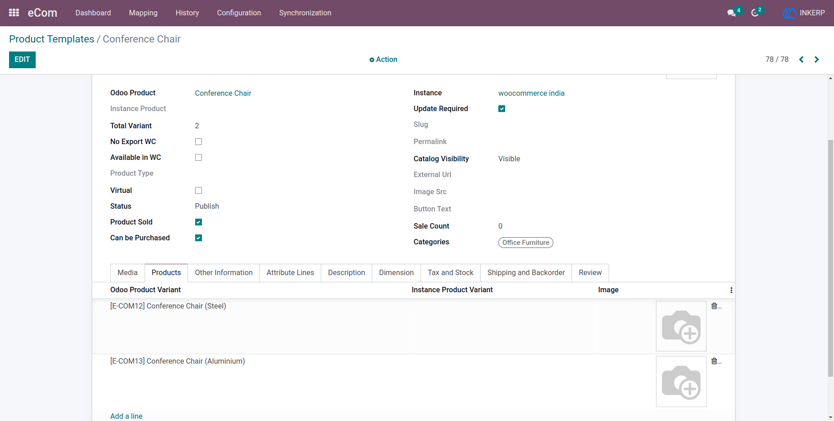
Task: Open the conversations chat icon
Action: [731, 13]
